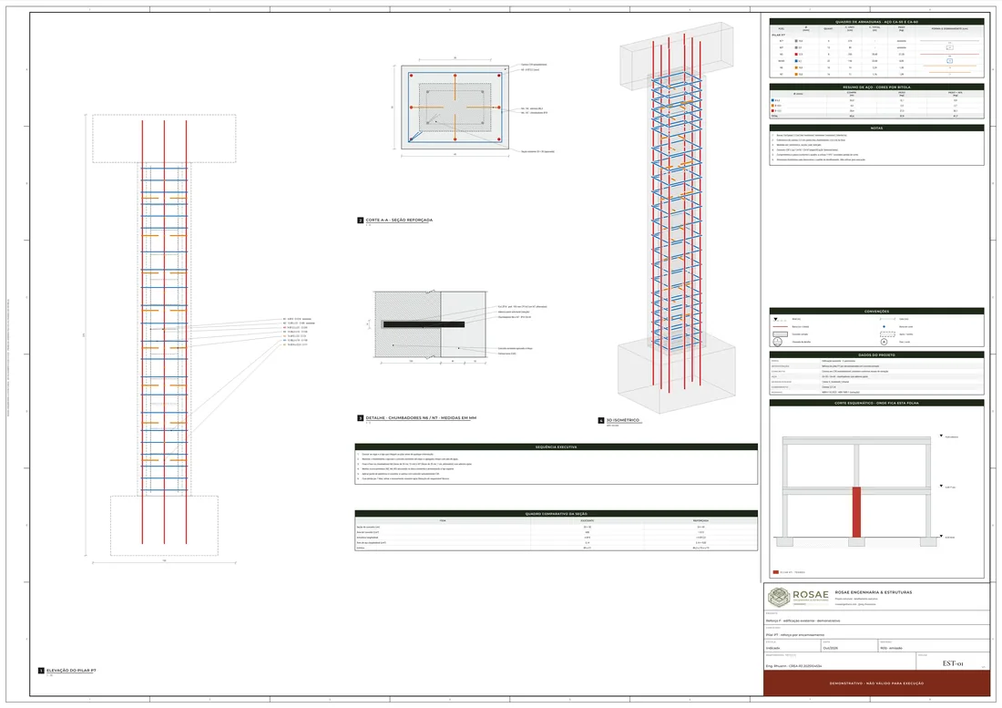Click the "Eng. Rhuann" responsible engineer line
The image size is (1002, 708).
793,666
